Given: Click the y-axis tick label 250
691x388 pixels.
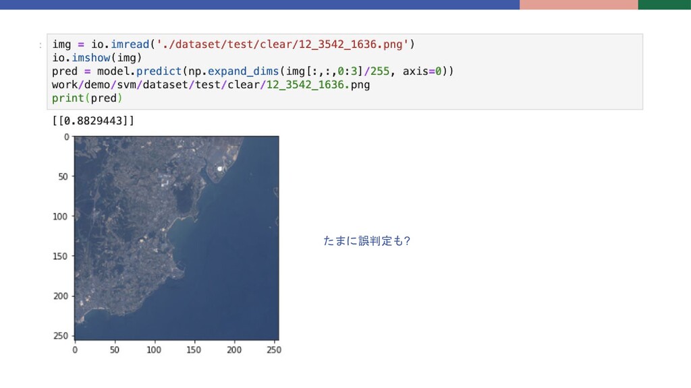Looking at the screenshot, I should pos(60,335).
